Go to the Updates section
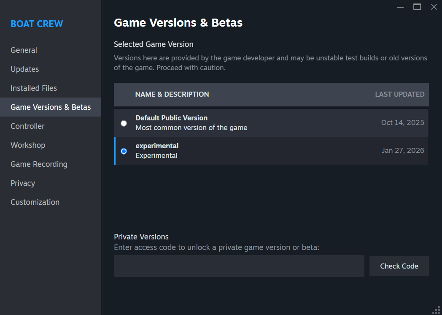This screenshot has height=315, width=442. (24, 69)
